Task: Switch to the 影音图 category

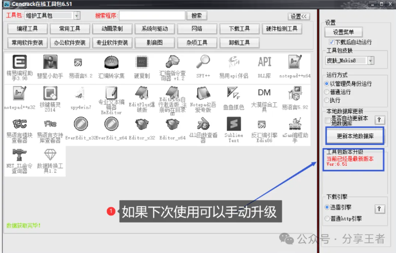Action: (155, 43)
